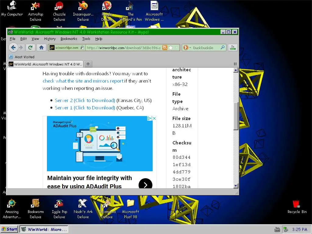Select the AstroPop Deluxe desktop icon
The image size is (312, 234).
pos(35,11)
